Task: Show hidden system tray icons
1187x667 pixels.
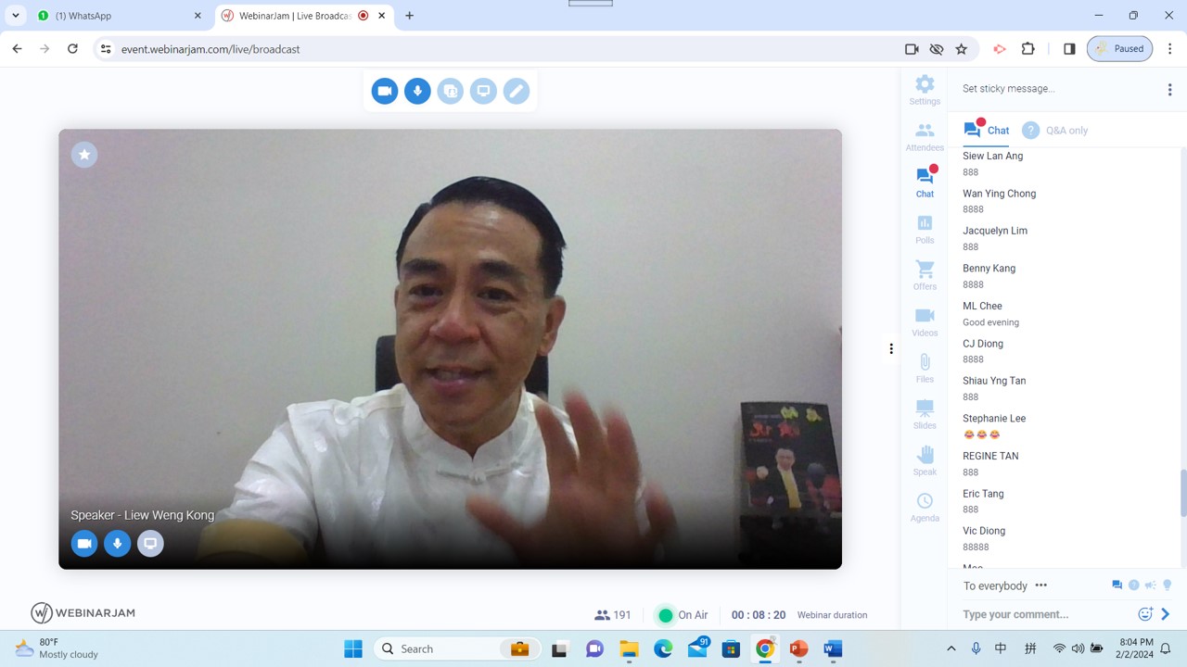Action: tap(951, 648)
